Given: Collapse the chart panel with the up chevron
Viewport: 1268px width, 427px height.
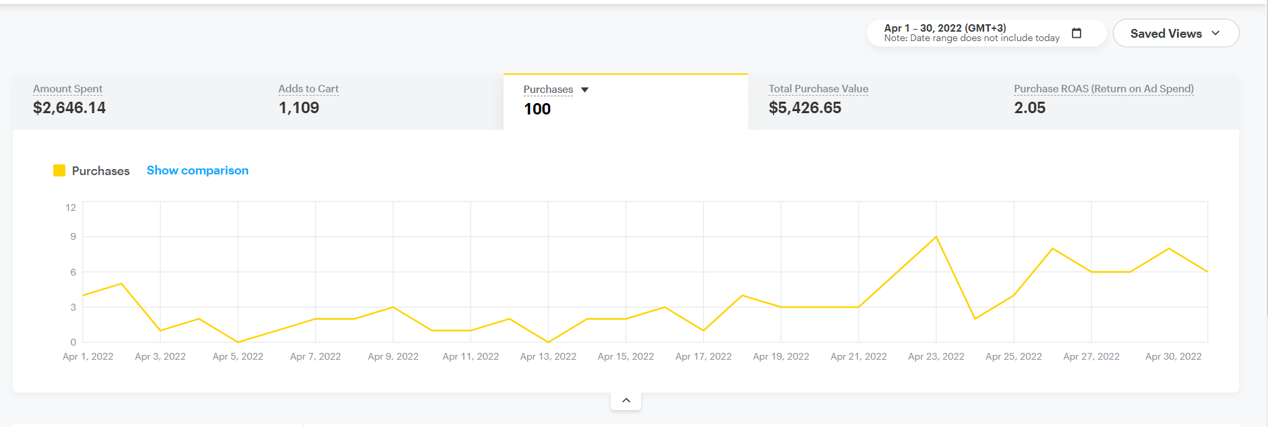Looking at the screenshot, I should [626, 401].
